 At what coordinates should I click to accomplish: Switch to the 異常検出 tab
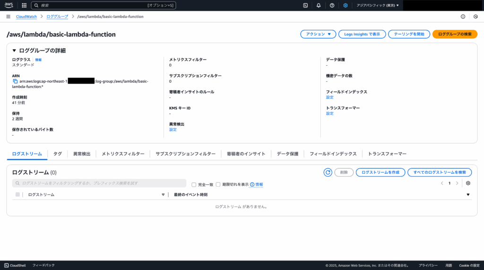pyautogui.click(x=82, y=154)
